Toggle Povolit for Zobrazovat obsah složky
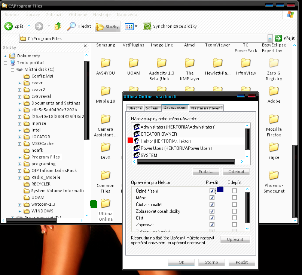 coord(212,211)
